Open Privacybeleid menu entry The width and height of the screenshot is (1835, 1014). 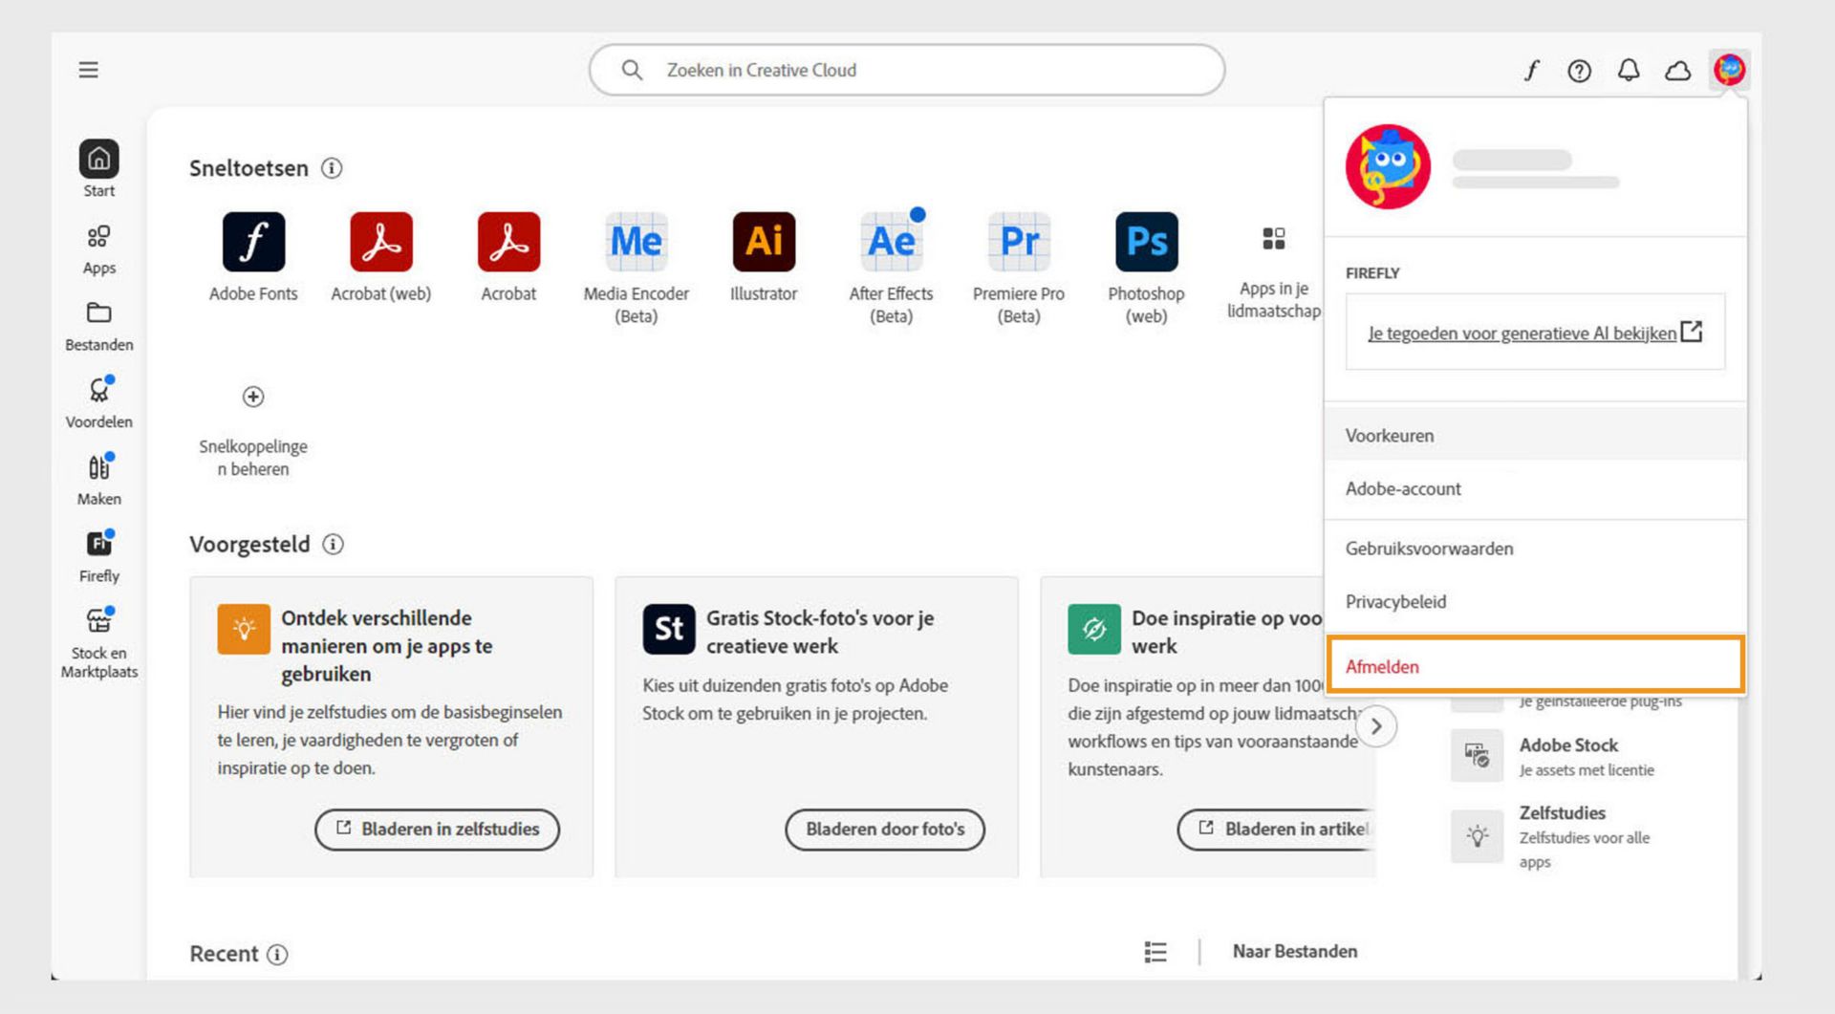[1535, 602]
